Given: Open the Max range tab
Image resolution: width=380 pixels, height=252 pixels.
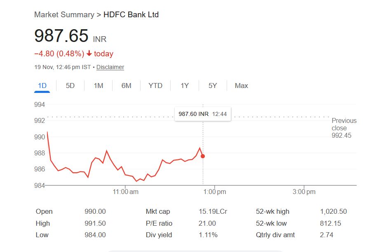Looking at the screenshot, I should point(241,86).
